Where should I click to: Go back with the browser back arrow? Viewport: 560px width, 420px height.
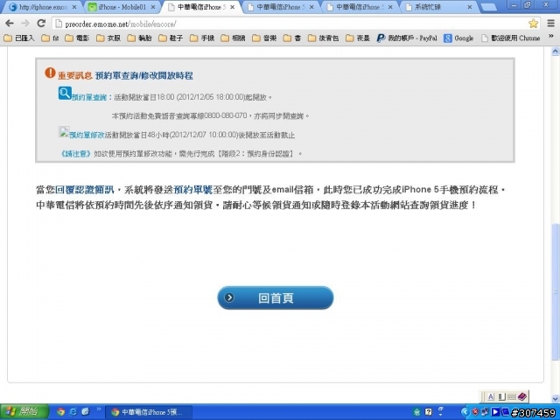10,24
